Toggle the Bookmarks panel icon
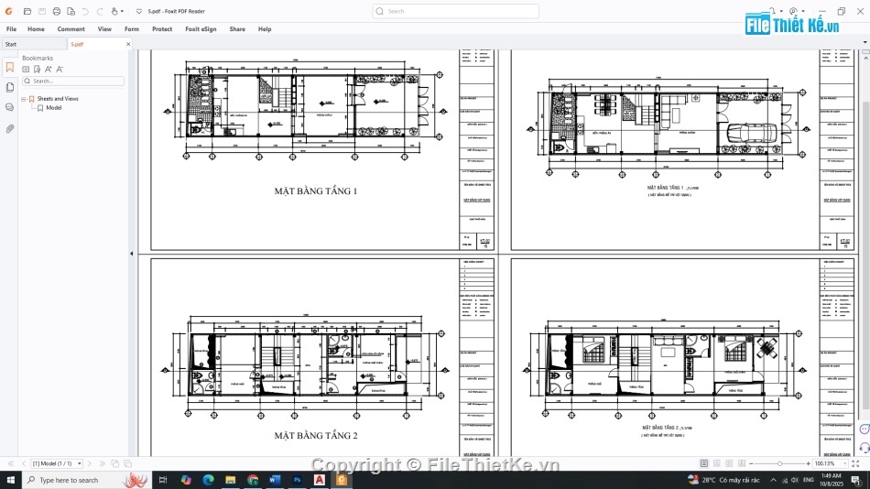This screenshot has width=870, height=489. 10,67
